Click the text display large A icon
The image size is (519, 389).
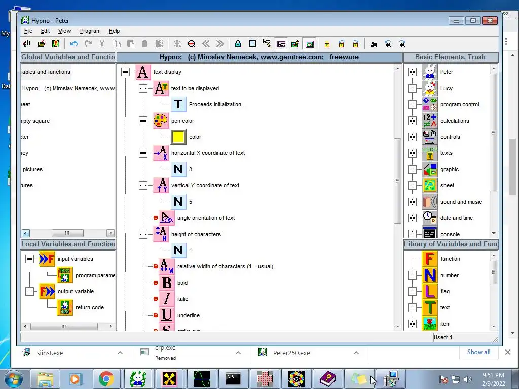(x=142, y=72)
